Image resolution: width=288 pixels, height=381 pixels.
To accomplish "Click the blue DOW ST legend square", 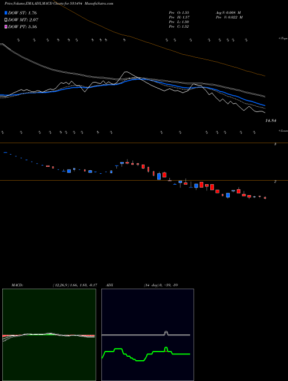I will tap(6, 13).
